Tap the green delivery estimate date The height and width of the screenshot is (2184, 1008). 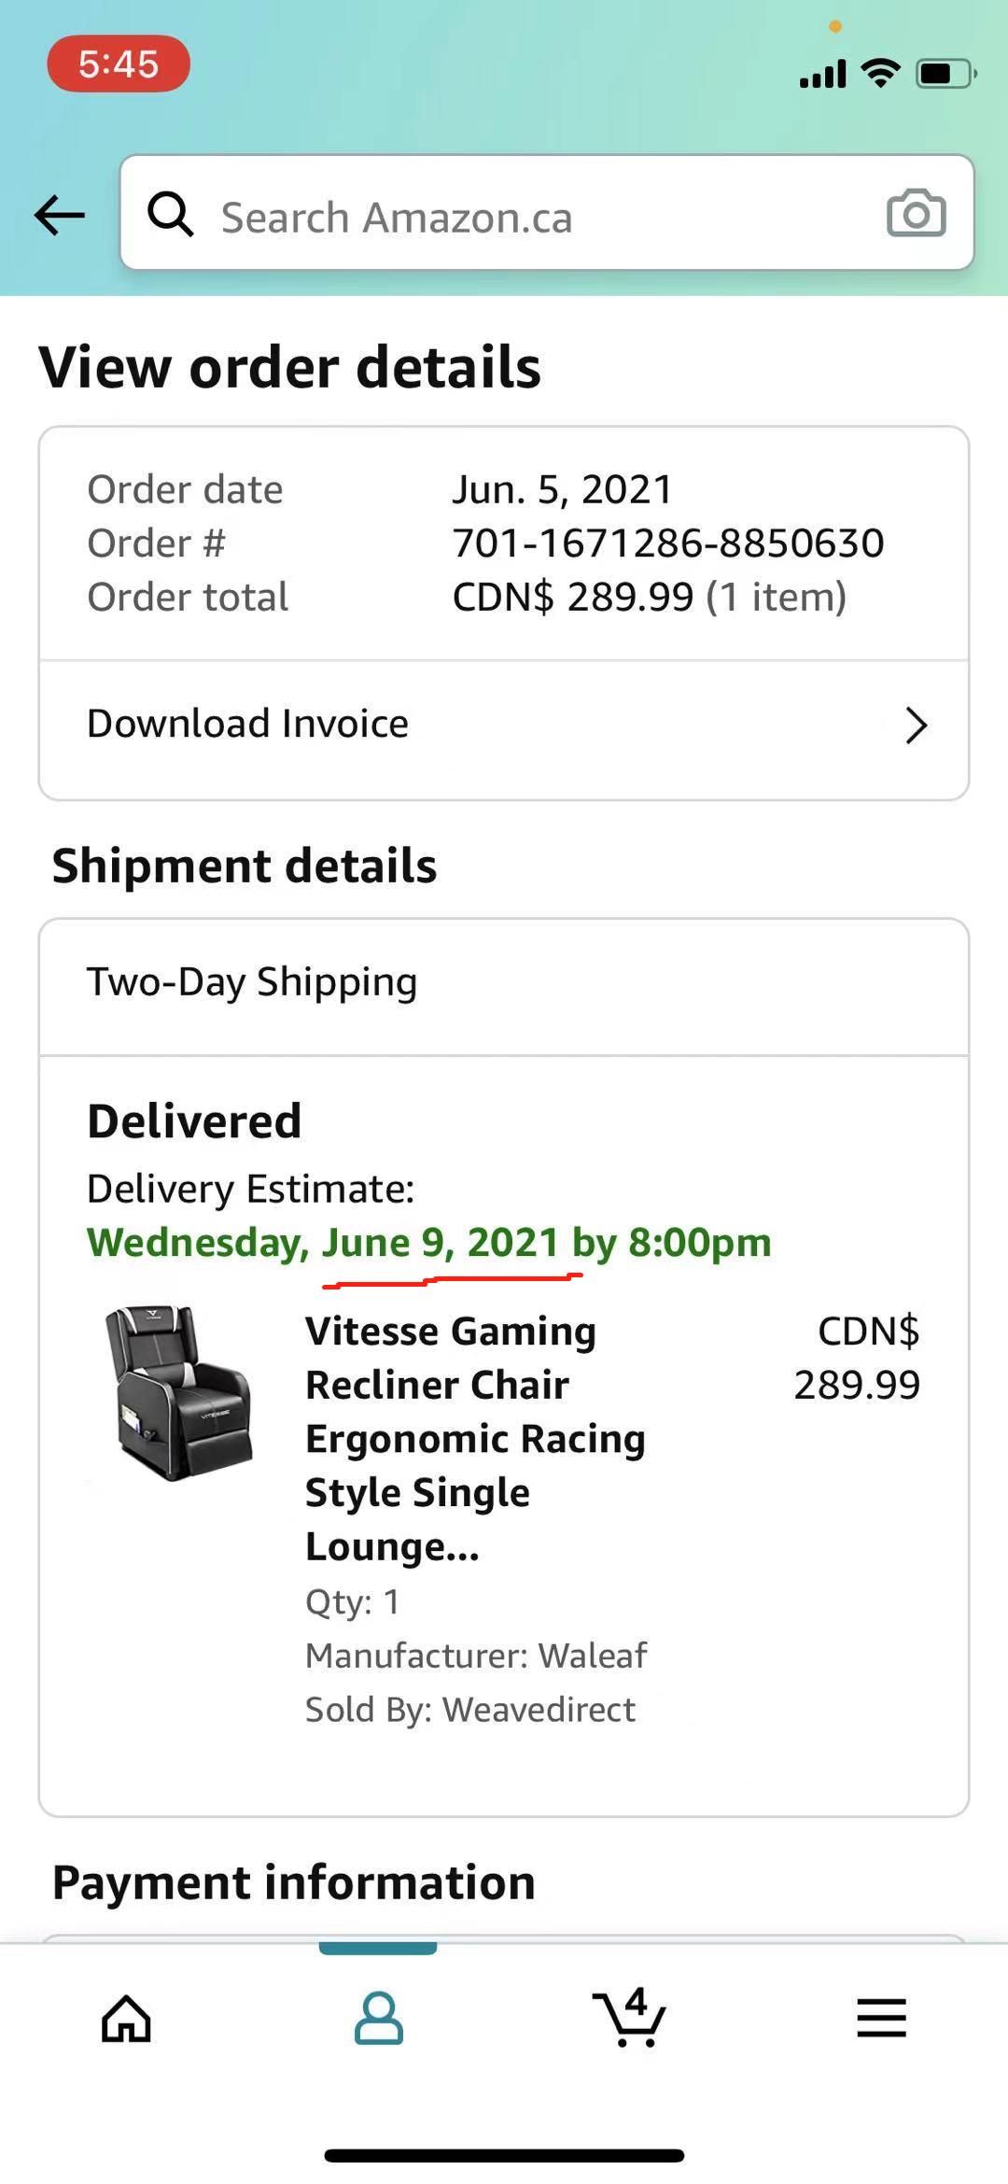429,1243
